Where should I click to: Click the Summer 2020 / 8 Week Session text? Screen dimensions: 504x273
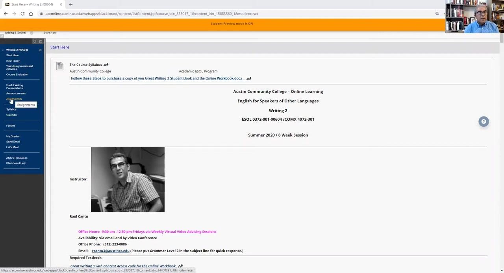coord(278,135)
